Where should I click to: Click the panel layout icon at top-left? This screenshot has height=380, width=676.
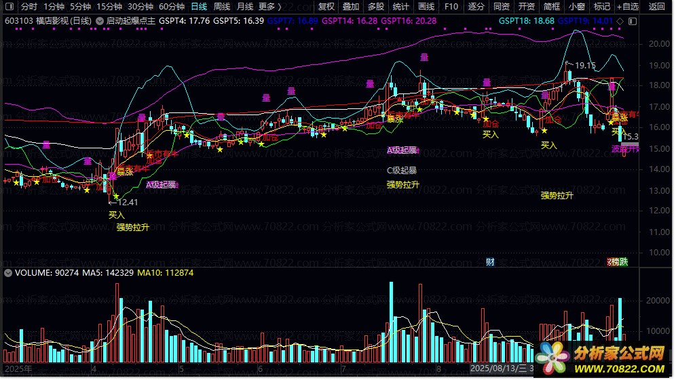pos(10,7)
